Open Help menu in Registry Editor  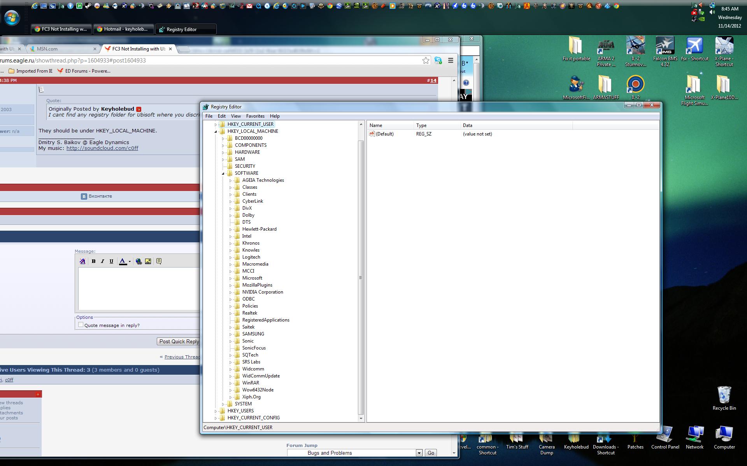coord(275,116)
